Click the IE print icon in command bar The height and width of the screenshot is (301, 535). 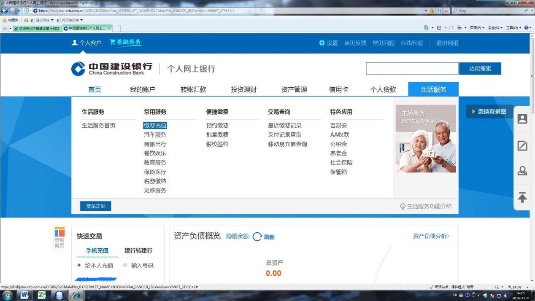click(459, 28)
